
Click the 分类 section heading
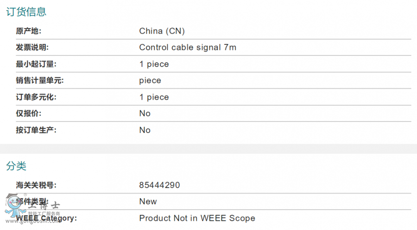[16, 166]
